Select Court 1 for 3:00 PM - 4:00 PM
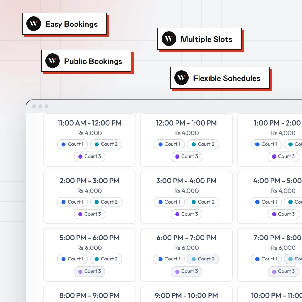The height and width of the screenshot is (302, 302). [169, 202]
